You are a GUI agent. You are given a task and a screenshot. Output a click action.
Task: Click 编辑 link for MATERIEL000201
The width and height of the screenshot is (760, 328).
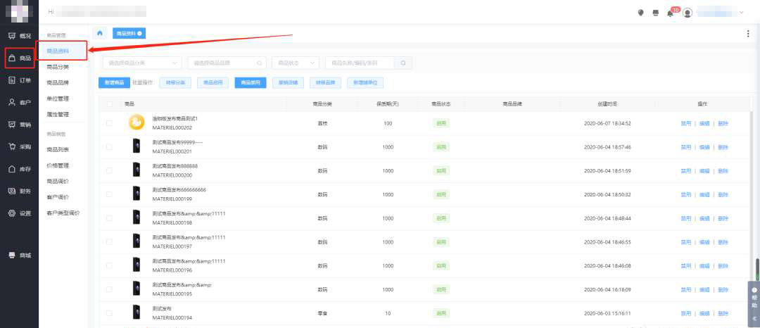point(704,147)
